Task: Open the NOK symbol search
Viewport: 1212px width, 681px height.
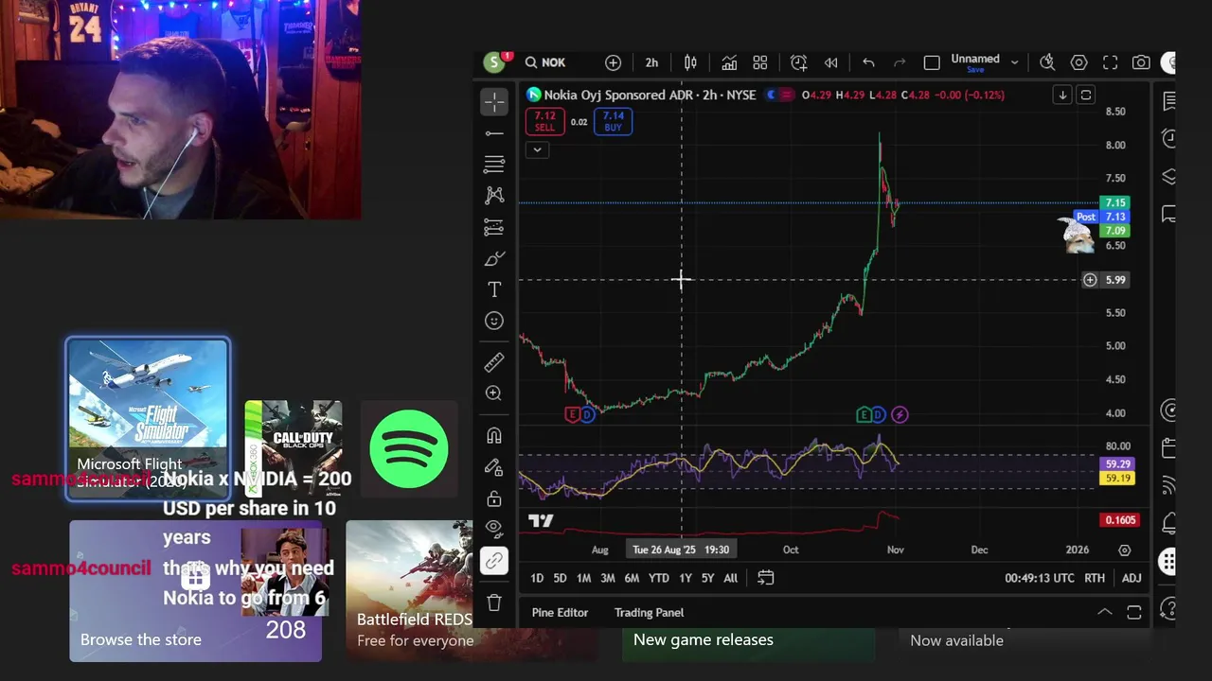Action: (545, 62)
